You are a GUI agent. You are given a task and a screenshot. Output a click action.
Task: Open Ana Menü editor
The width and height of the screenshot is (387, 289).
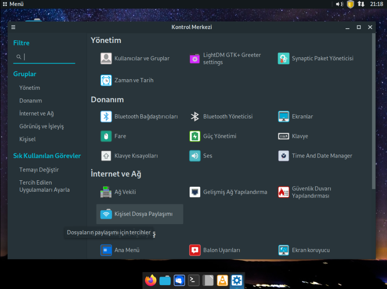(120, 250)
